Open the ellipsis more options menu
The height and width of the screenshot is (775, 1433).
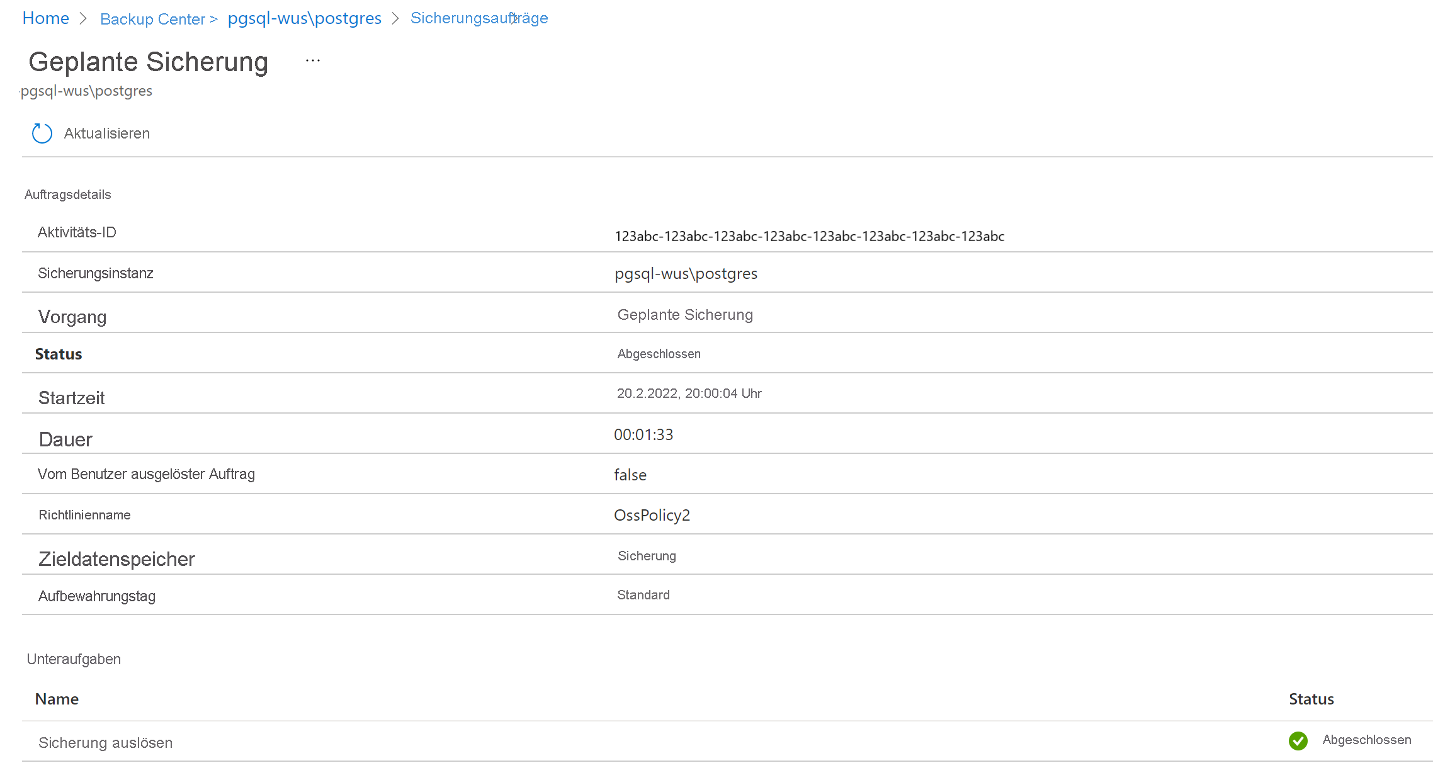pyautogui.click(x=313, y=61)
